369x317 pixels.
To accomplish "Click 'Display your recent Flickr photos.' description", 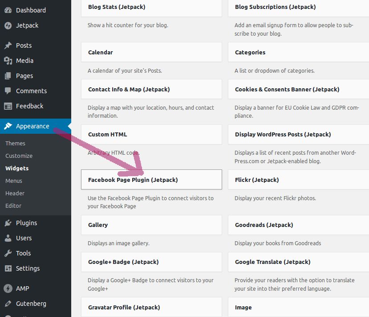I will [275, 198].
